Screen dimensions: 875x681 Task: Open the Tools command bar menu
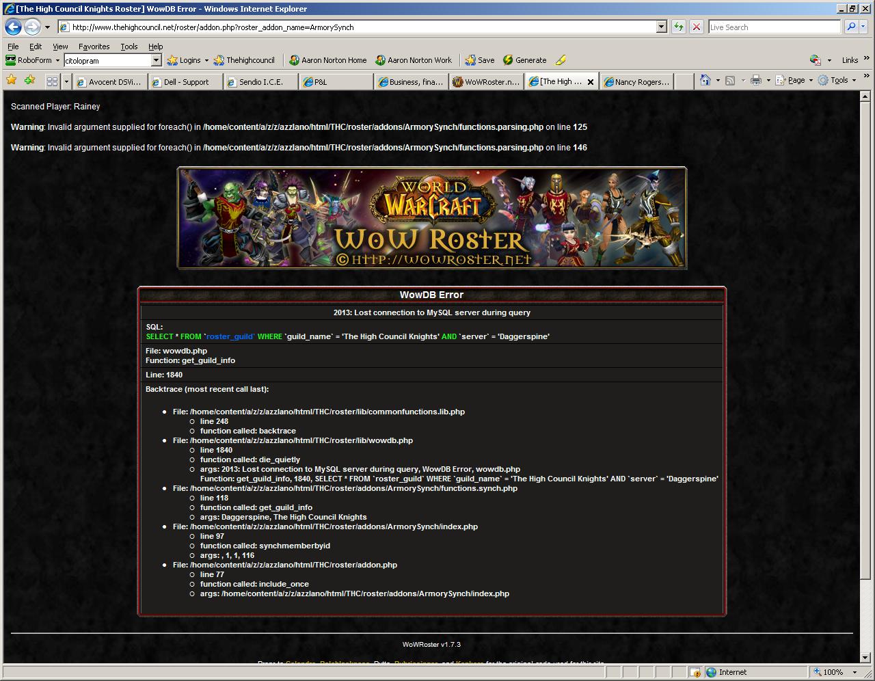[x=838, y=81]
